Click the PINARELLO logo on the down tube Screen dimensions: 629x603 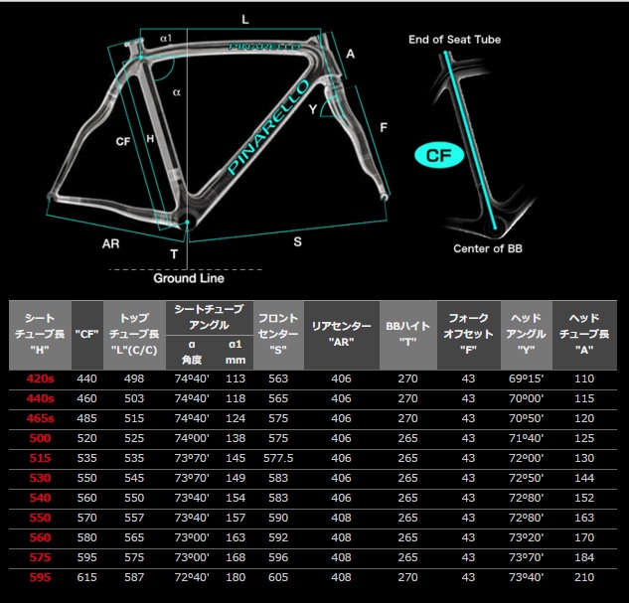coord(268,127)
